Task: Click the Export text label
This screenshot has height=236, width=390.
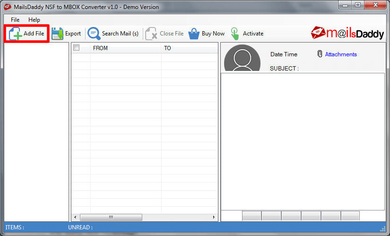Action: 73,34
